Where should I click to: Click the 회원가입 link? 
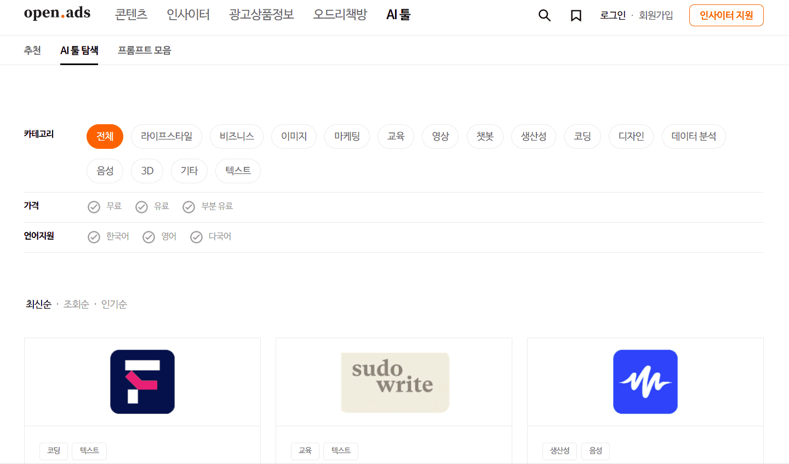pyautogui.click(x=656, y=15)
